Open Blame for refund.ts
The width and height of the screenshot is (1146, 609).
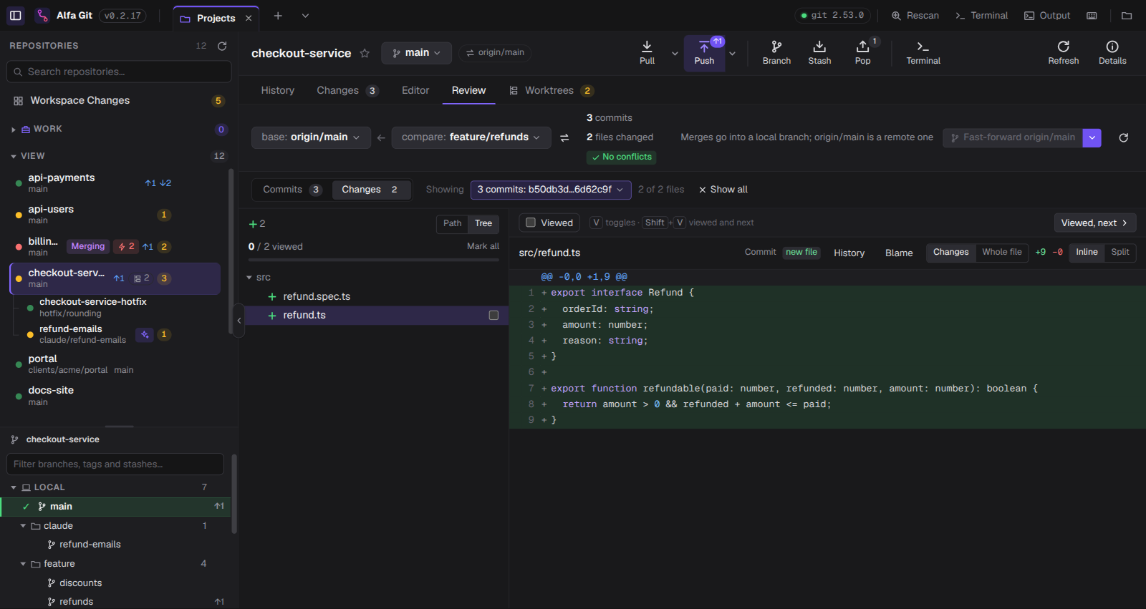[898, 253]
